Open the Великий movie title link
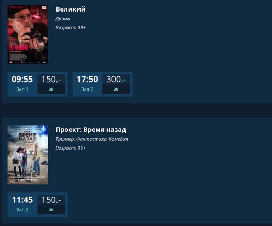 pyautogui.click(x=71, y=9)
